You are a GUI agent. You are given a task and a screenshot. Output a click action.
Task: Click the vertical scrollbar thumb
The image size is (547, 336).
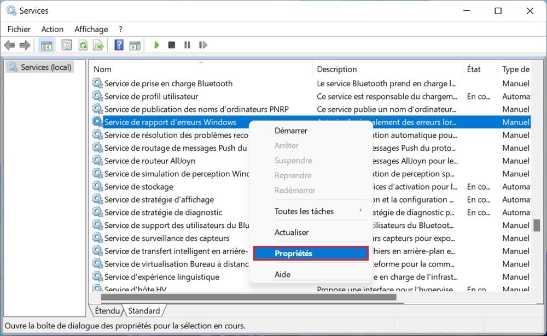click(x=537, y=225)
